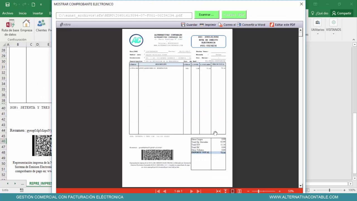This screenshot has width=357, height=201.
Task: Select the REPRE_IMPRES sheet tab
Action: tap(40, 183)
